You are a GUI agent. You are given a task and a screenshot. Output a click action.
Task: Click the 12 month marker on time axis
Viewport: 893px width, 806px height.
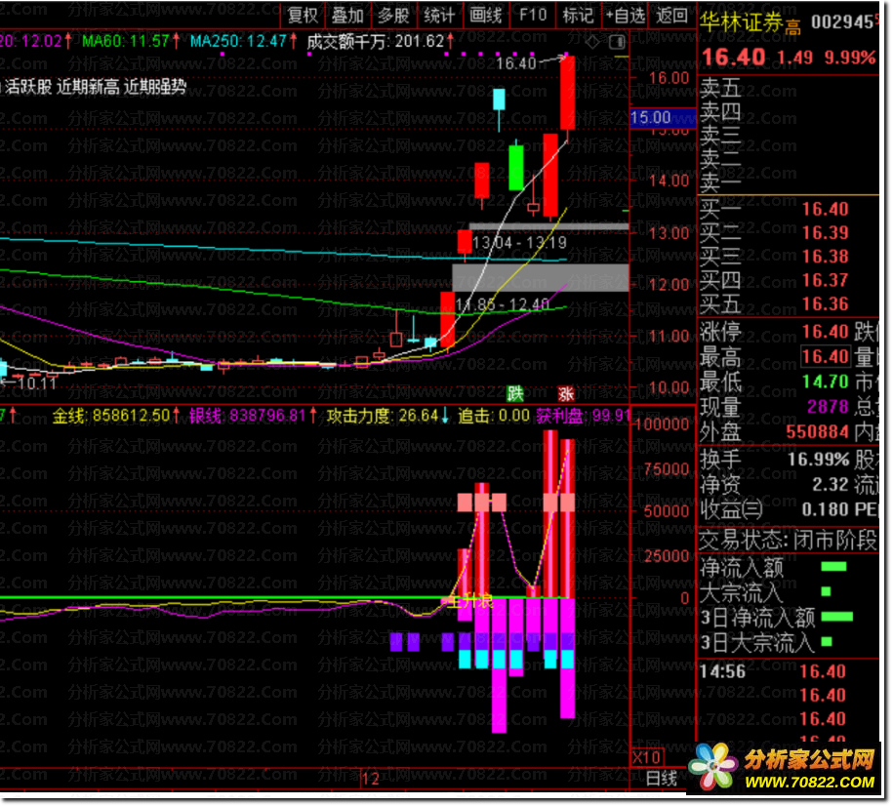pyautogui.click(x=371, y=780)
